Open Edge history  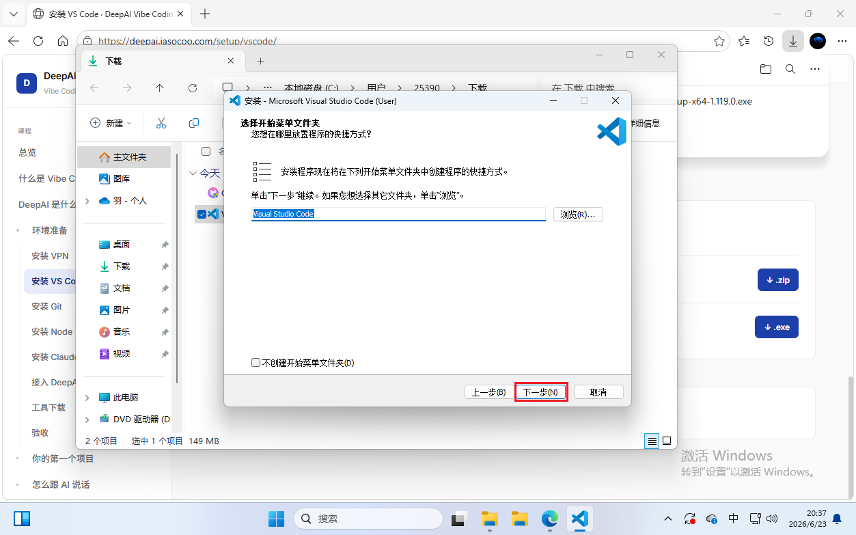[769, 41]
